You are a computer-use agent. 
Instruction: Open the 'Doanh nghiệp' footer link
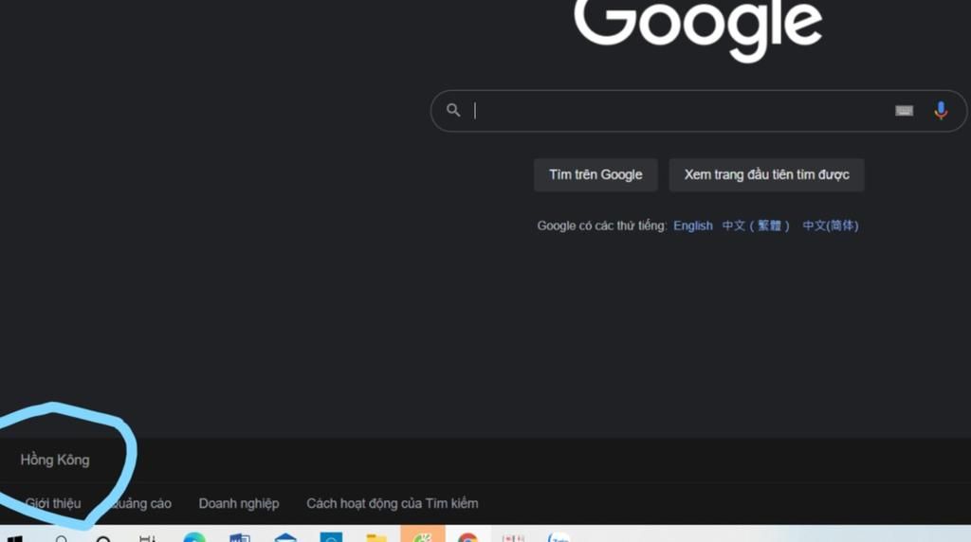(x=239, y=503)
